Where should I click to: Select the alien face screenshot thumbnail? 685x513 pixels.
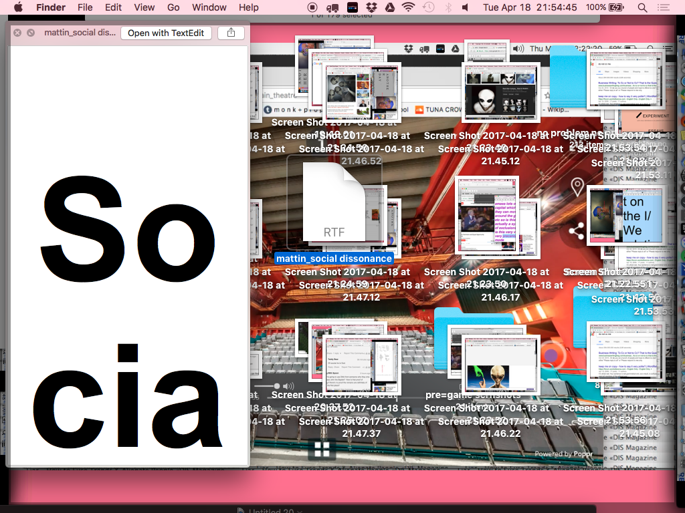(501, 92)
